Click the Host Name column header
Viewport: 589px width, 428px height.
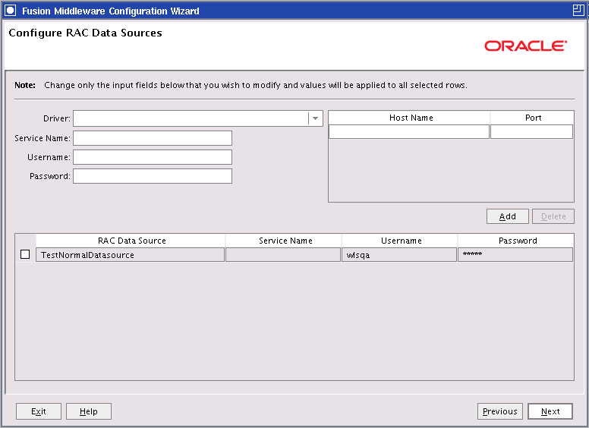point(409,118)
